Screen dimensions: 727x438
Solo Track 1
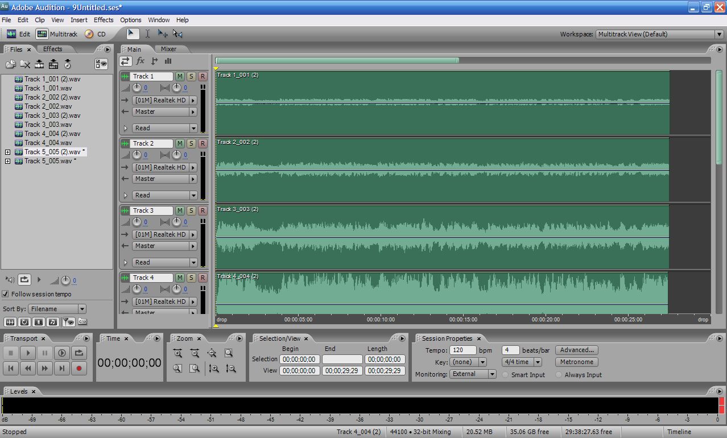point(191,76)
